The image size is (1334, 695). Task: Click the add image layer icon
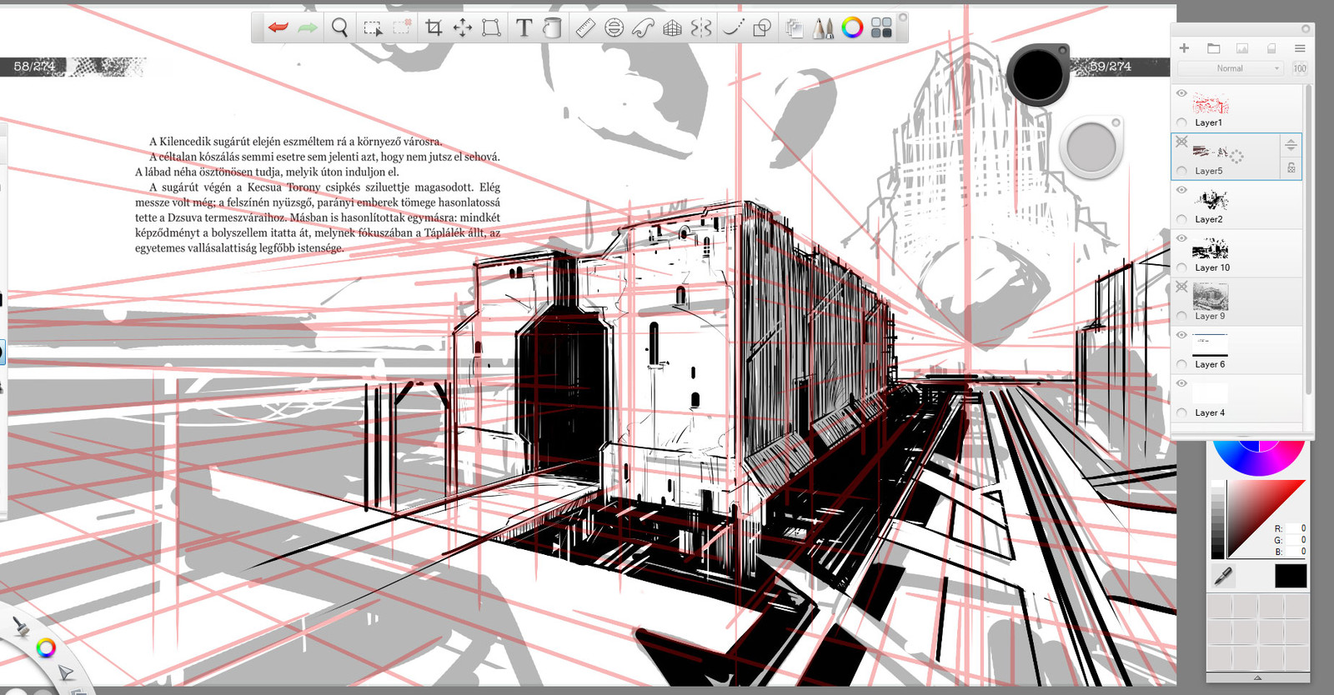click(1242, 48)
